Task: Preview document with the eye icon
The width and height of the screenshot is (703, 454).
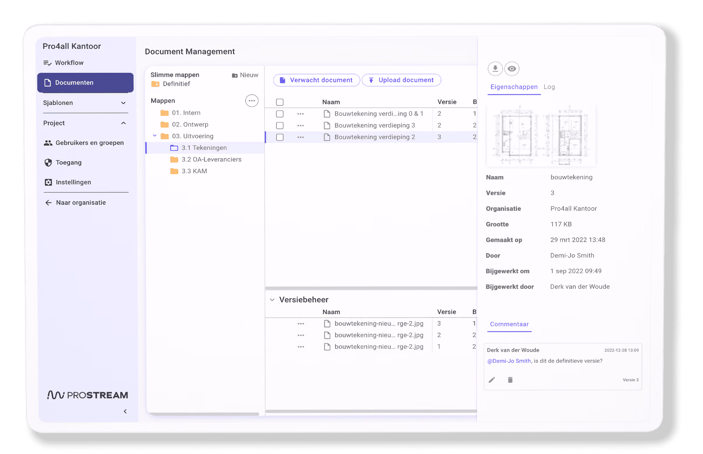Action: (512, 69)
